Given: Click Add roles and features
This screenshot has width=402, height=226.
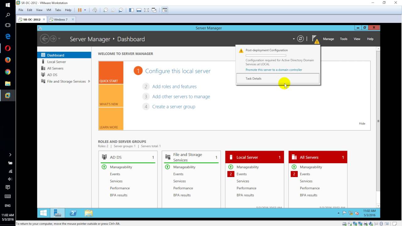Looking at the screenshot, I should pos(174,87).
